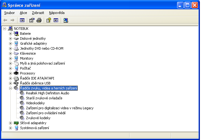
Task: Click the Správce zařízení title bar icon
Action: (4, 5)
